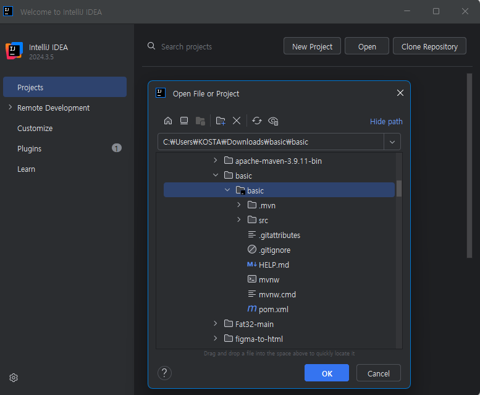This screenshot has width=480, height=395.
Task: Select the figma-to-html folder row
Action: 279,339
